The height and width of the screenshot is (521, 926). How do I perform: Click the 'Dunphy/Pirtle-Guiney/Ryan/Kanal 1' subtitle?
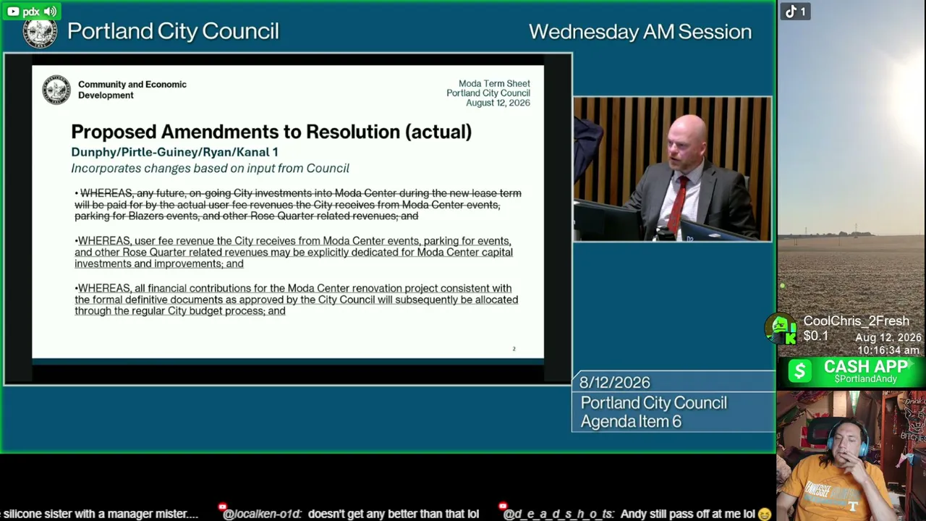[174, 152]
